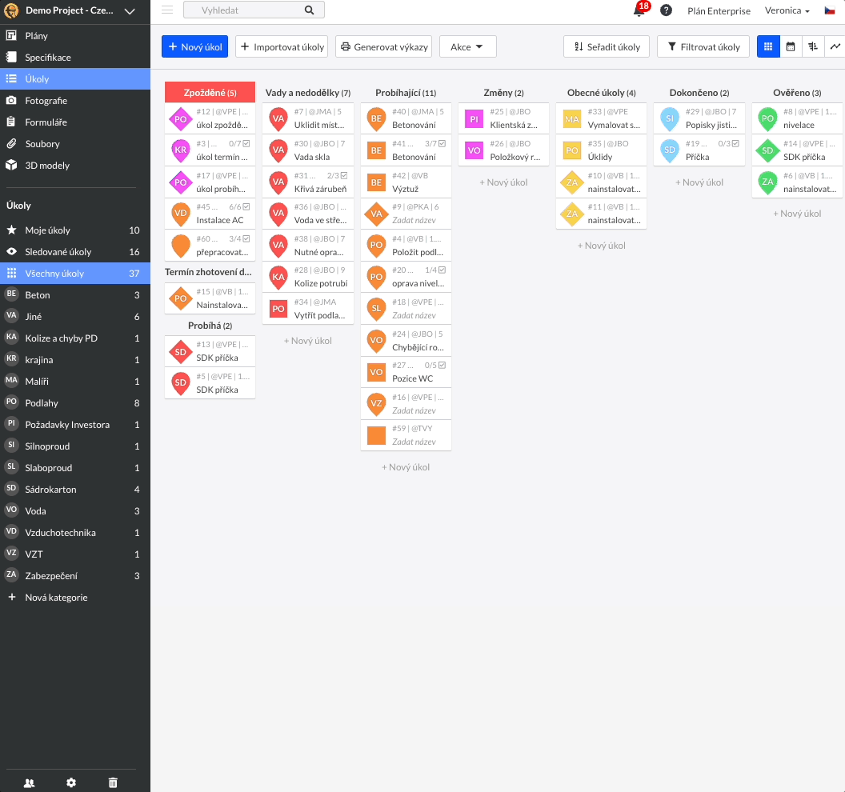Switch to Gantt timeline view
This screenshot has width=845, height=792.
pos(813,46)
